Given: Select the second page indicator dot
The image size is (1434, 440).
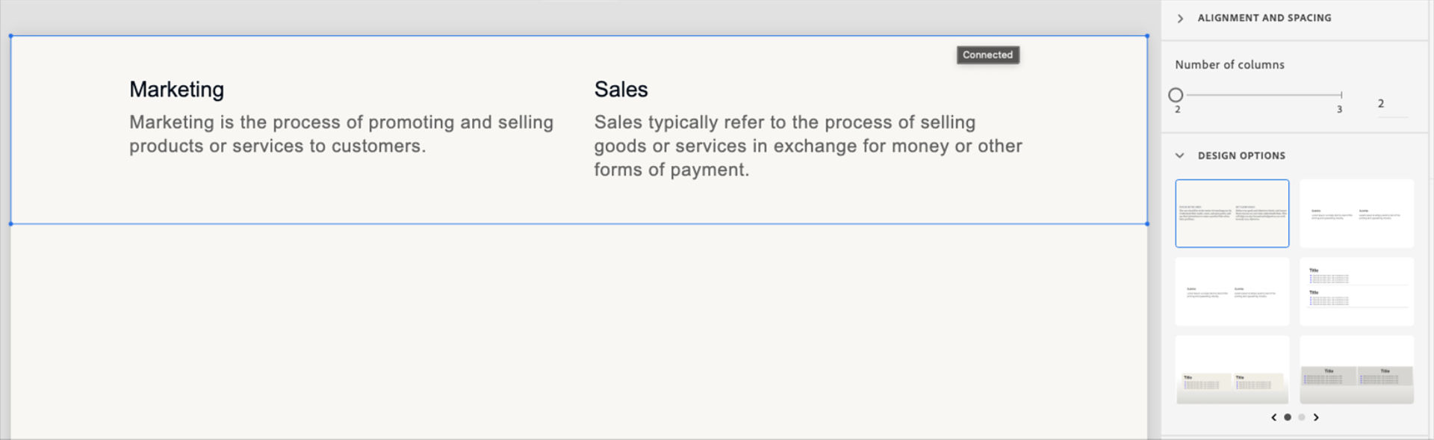Looking at the screenshot, I should (x=1302, y=418).
